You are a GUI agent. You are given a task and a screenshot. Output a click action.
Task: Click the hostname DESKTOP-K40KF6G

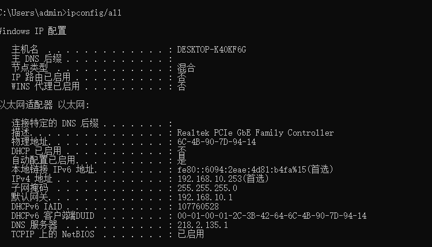[x=211, y=49]
